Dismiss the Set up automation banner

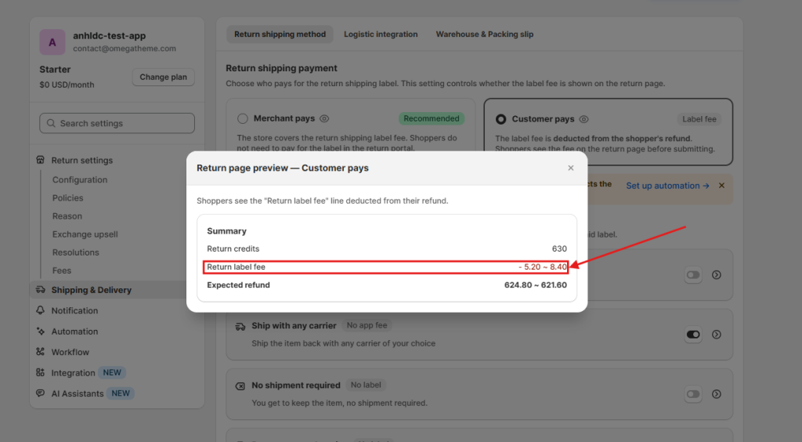click(721, 186)
